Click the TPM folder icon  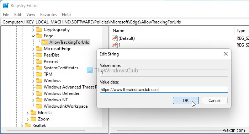39,74
